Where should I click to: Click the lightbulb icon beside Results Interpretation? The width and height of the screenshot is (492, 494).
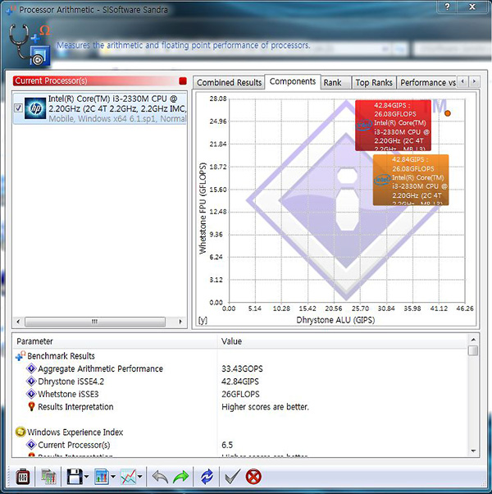coord(31,406)
